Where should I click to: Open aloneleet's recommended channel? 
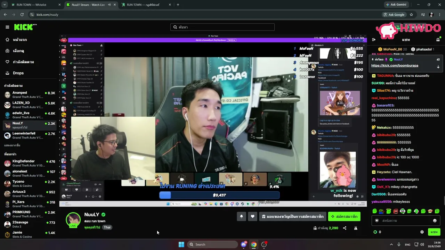30,173
